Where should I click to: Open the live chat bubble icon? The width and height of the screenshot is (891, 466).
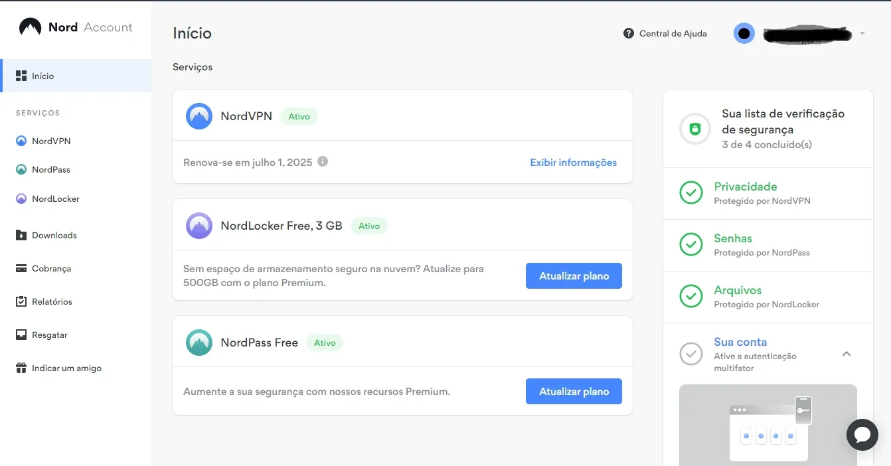pyautogui.click(x=862, y=435)
